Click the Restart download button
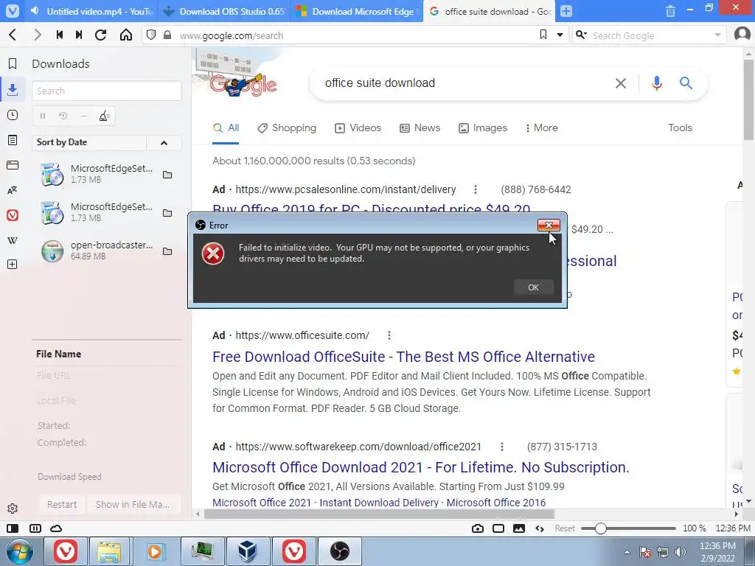 [62, 504]
